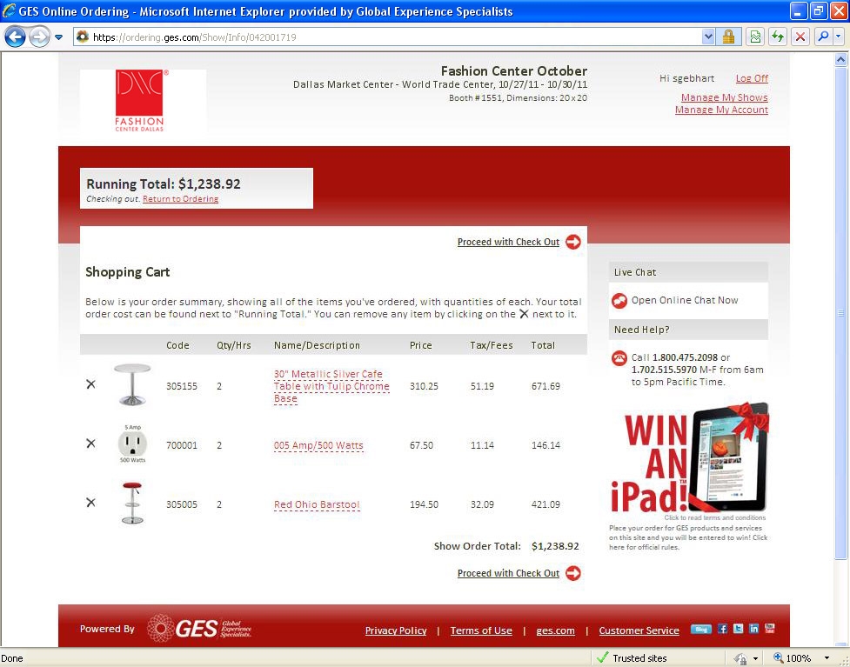
Task: Click the scrollbar up arrow
Action: coord(840,59)
